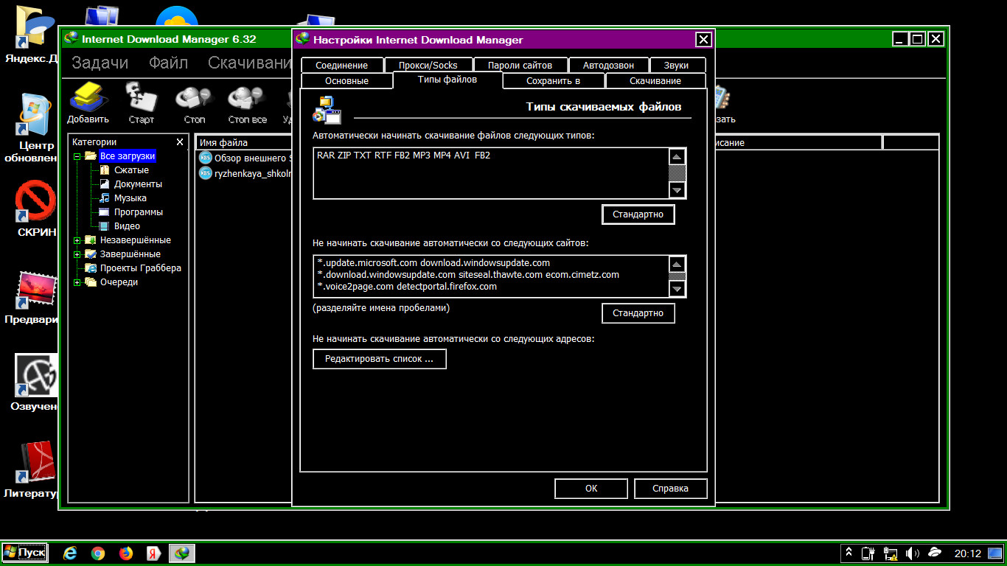Launch Yandex Browser from the taskbar
Viewport: 1007px width, 566px height.
[x=153, y=553]
